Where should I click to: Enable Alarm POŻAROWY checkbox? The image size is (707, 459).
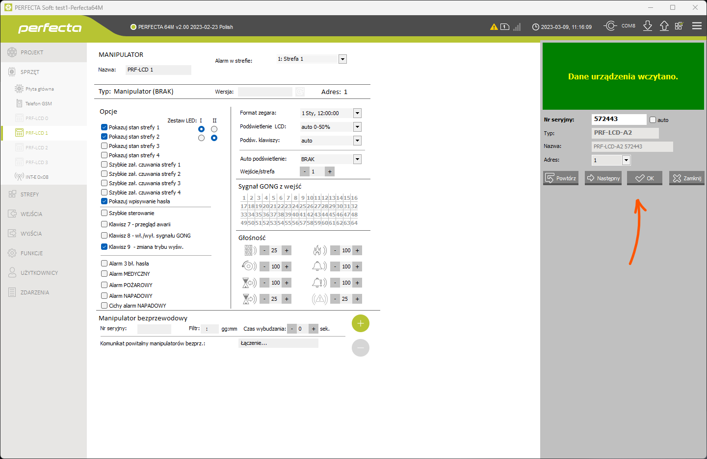point(104,285)
